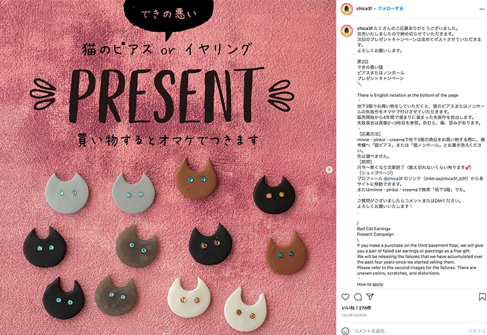Screen dimensions: 487x335
Task: Click the できの悪い speech bubble graphic
Action: click(x=169, y=17)
